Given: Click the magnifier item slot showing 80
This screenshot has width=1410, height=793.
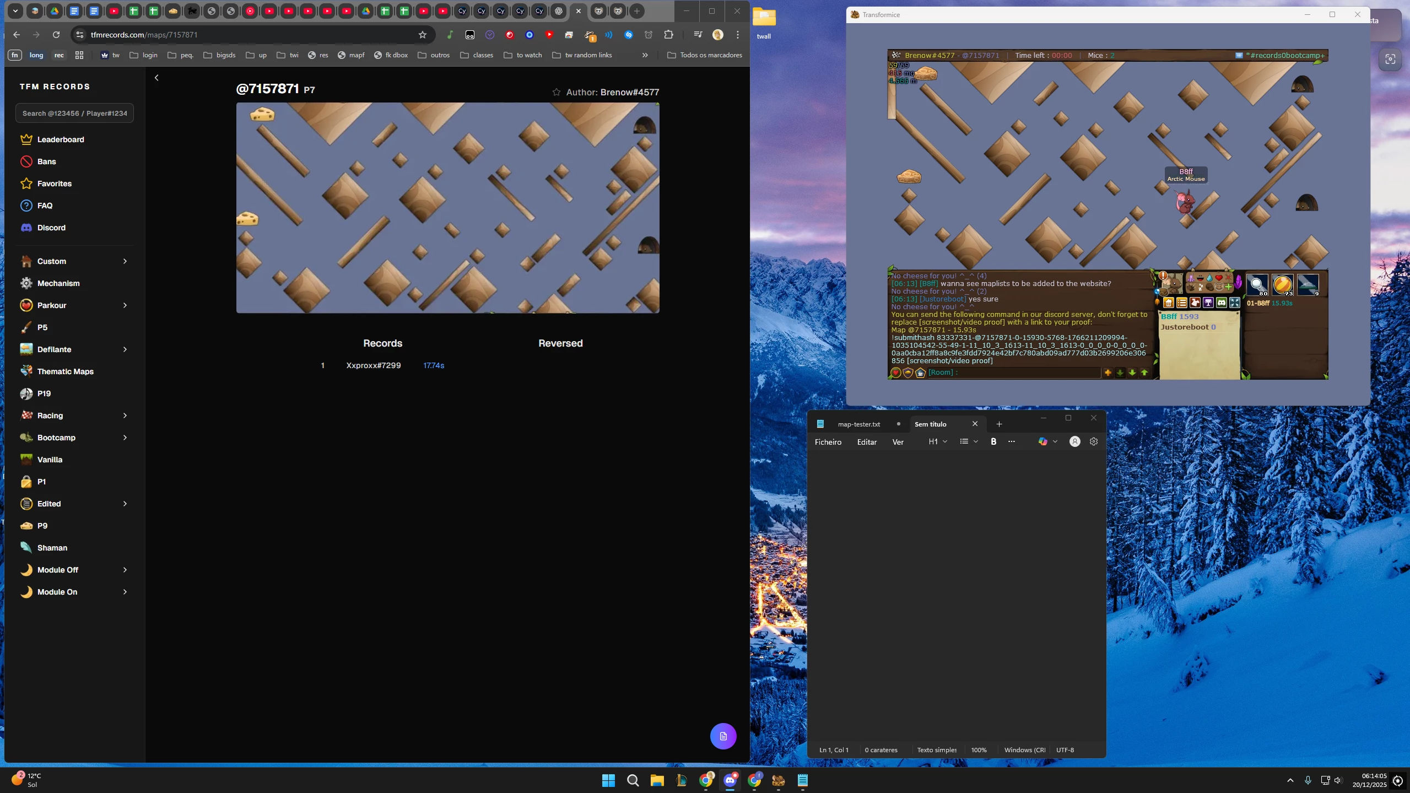Looking at the screenshot, I should (1257, 285).
